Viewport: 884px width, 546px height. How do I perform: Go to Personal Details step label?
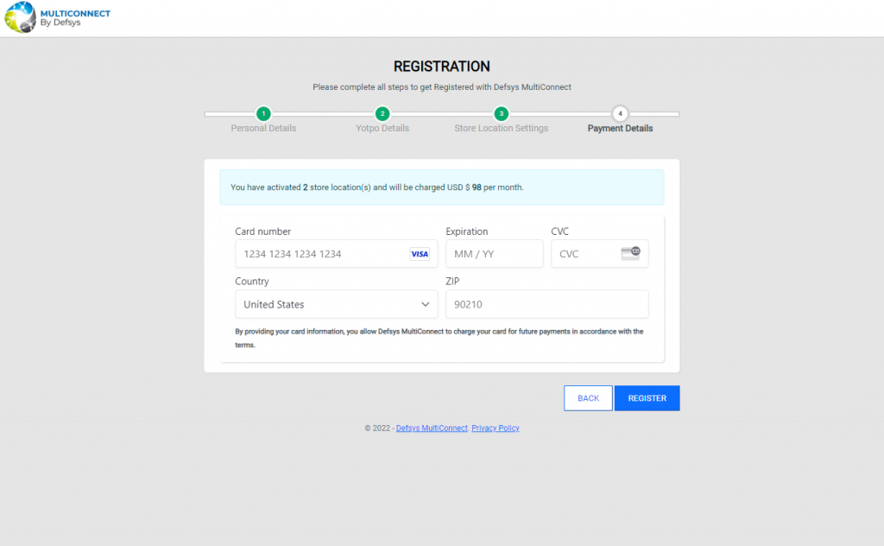(263, 129)
